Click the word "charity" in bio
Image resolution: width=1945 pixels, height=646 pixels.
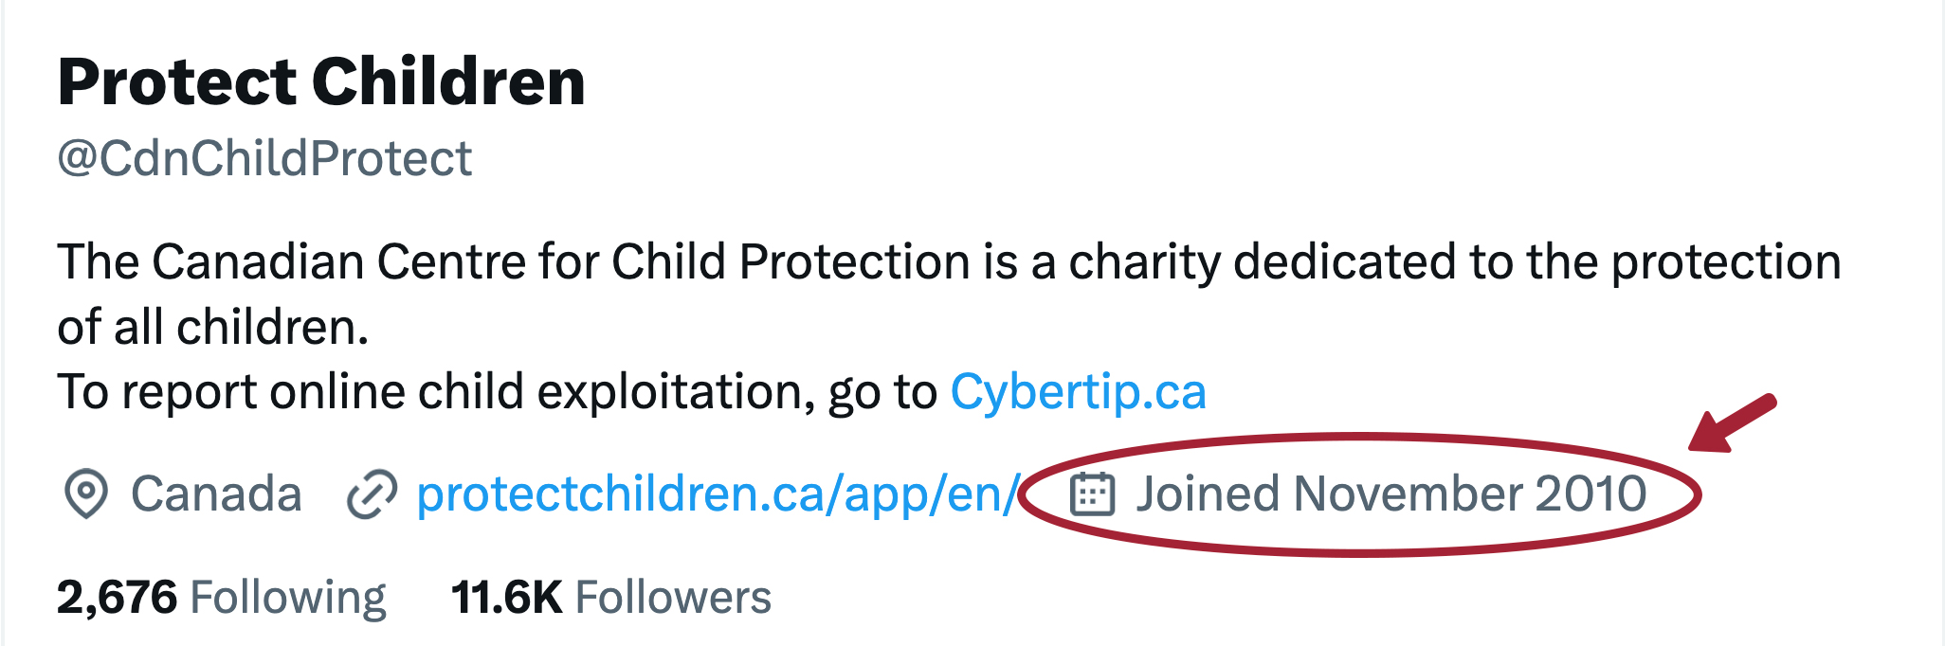coord(1145,263)
